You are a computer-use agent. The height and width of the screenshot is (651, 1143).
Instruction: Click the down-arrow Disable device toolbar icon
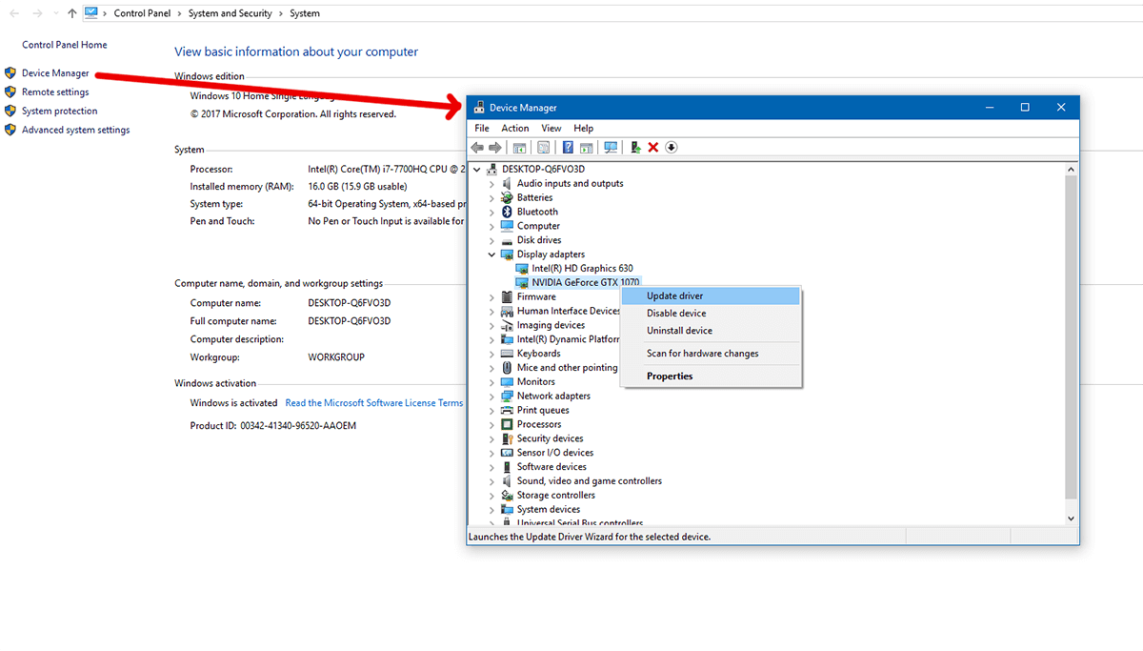(x=671, y=147)
